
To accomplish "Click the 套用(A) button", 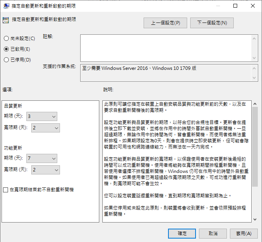I will (x=243, y=233).
